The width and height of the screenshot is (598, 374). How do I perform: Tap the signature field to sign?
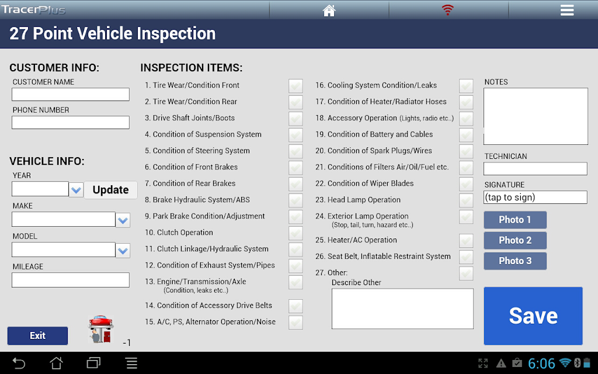click(x=535, y=198)
